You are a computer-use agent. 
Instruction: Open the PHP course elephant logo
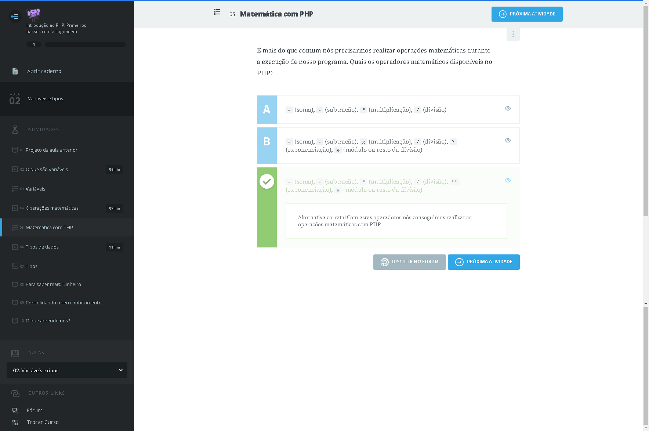pyautogui.click(x=33, y=14)
